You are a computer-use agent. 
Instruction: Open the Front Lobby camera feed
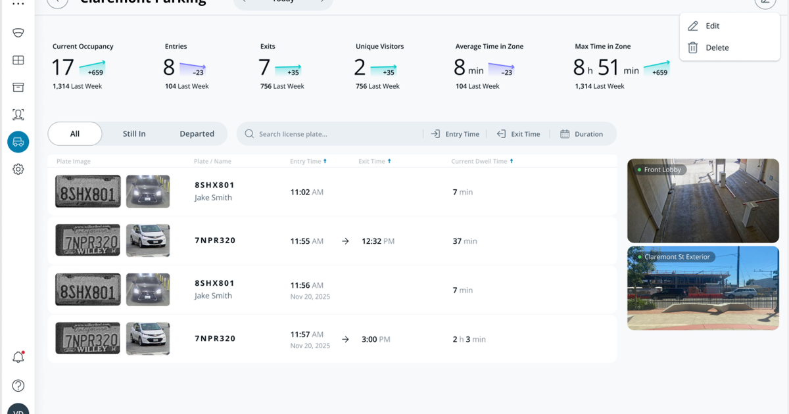[703, 201]
